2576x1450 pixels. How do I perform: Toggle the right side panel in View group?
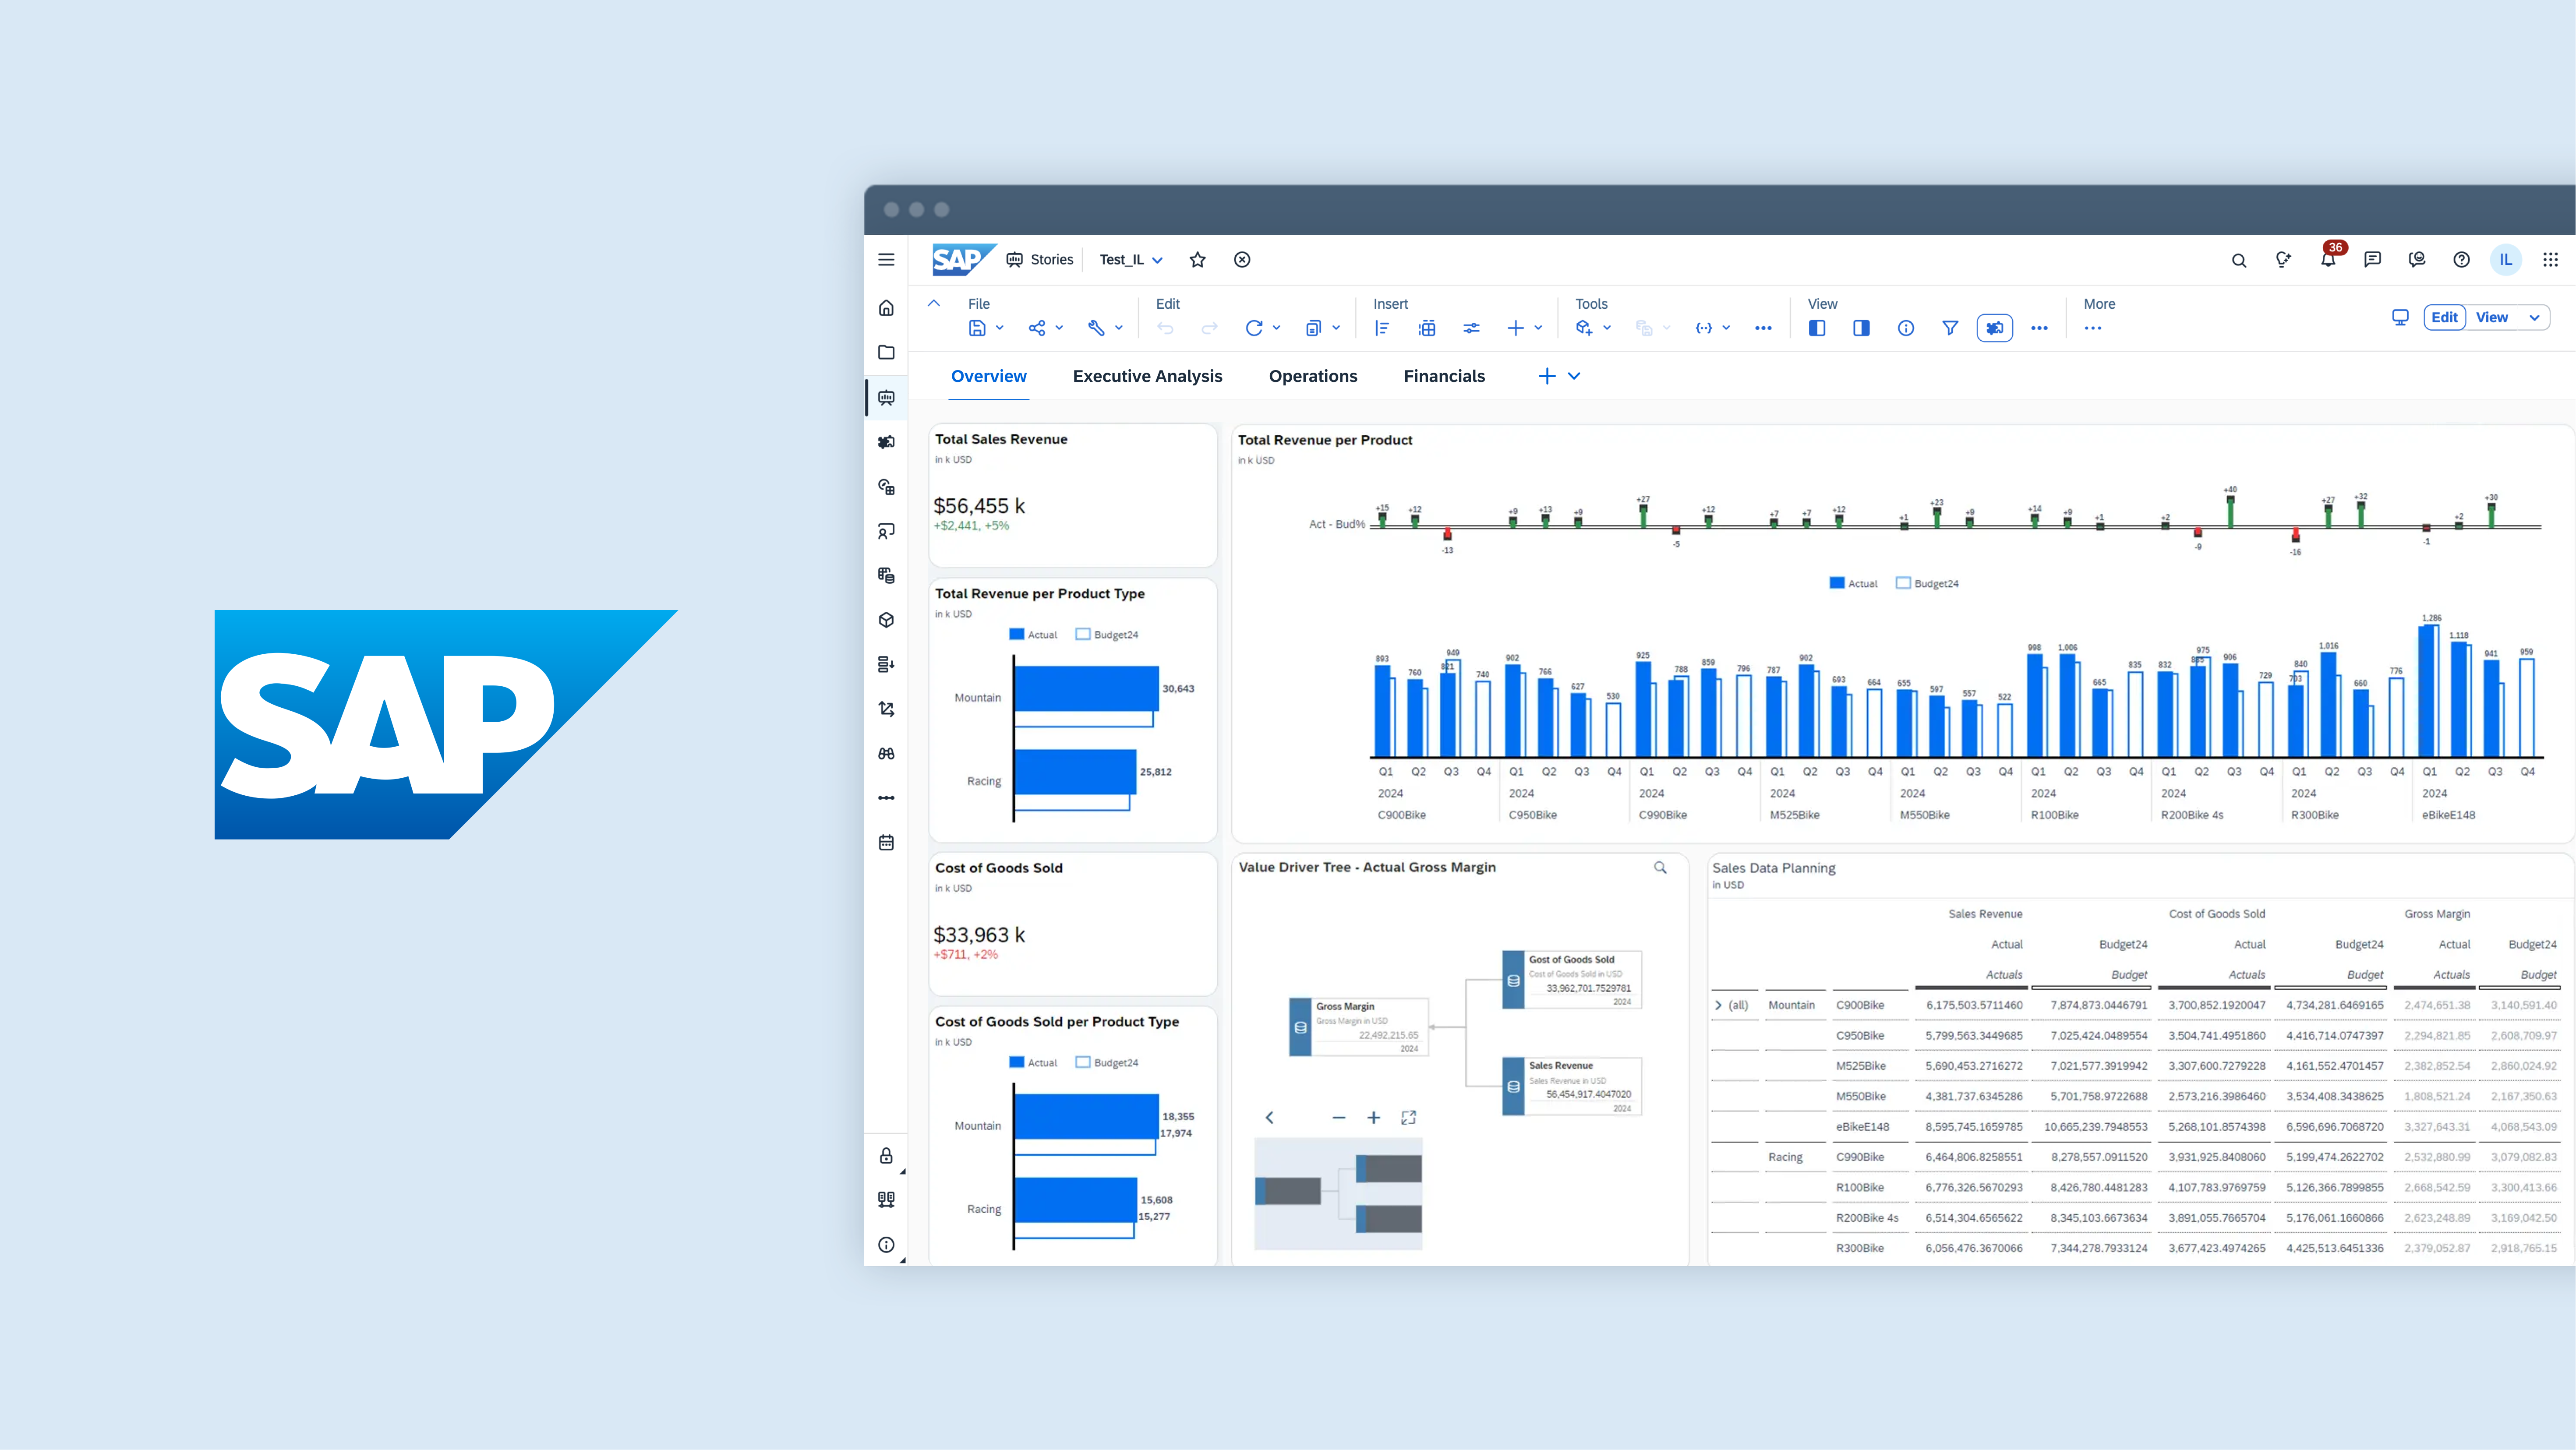coord(1861,328)
